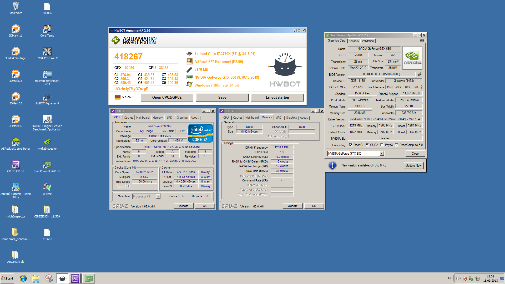Open About tab in left CPU-Z window
This screenshot has width=505, height=284.
(195, 118)
